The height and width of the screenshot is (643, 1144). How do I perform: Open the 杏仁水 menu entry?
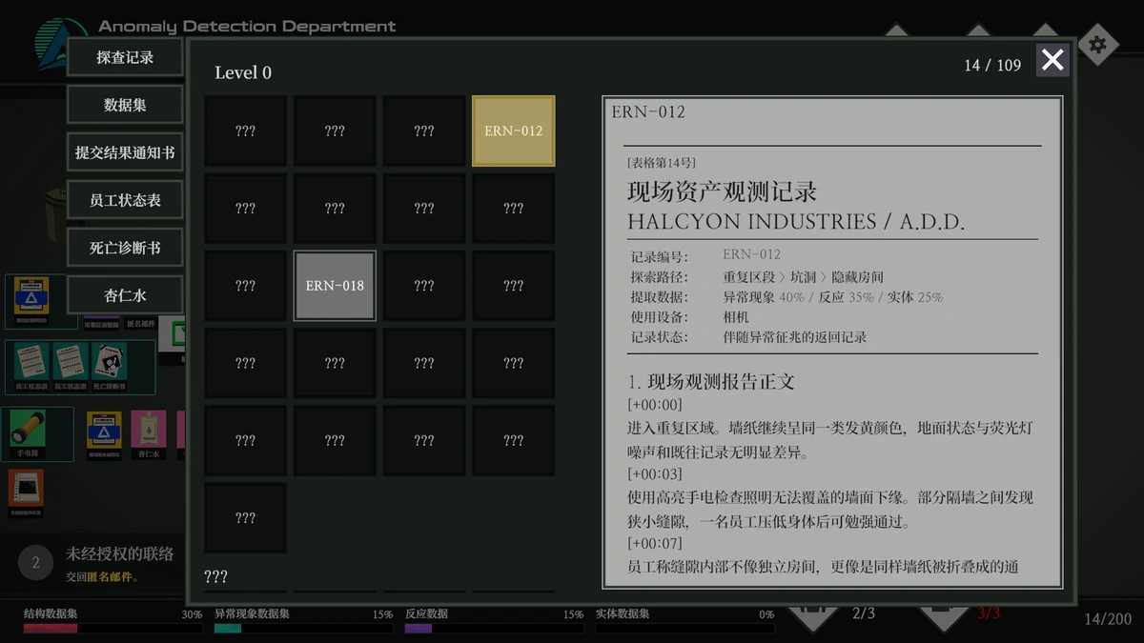tap(125, 295)
